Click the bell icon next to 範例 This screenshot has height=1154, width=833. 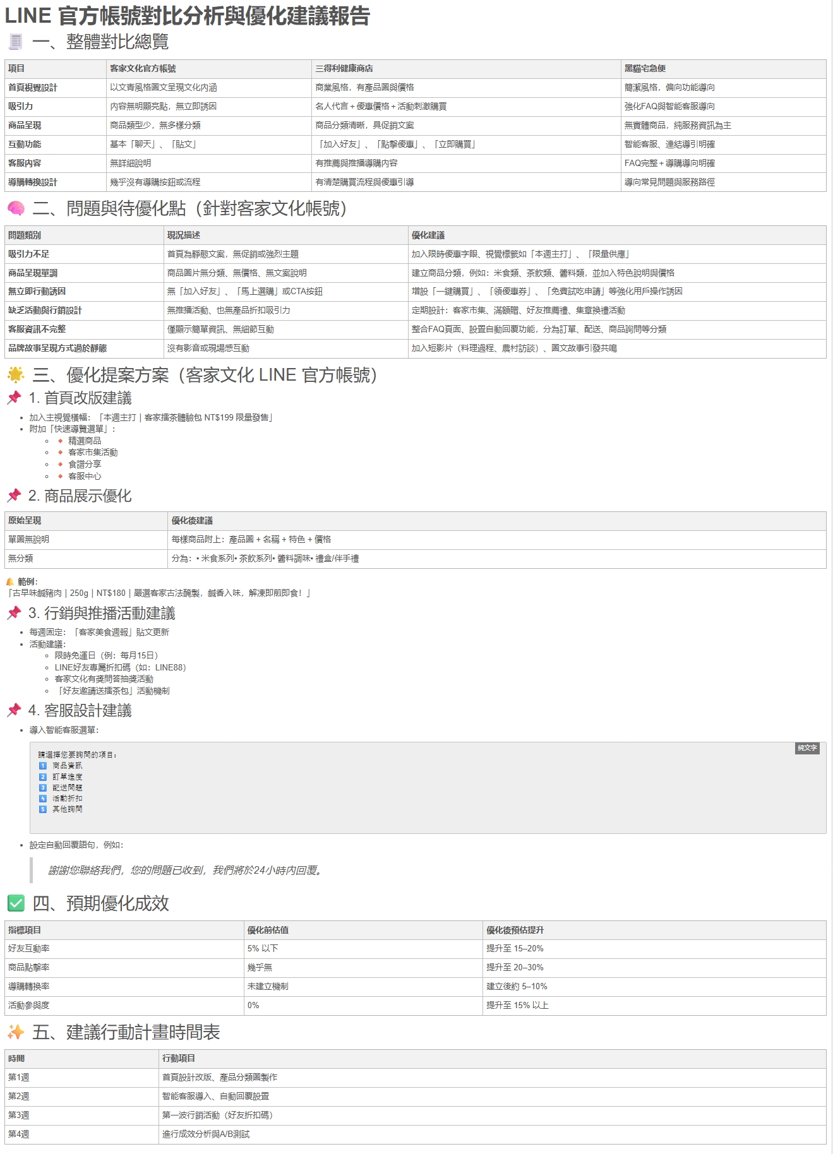[x=9, y=581]
